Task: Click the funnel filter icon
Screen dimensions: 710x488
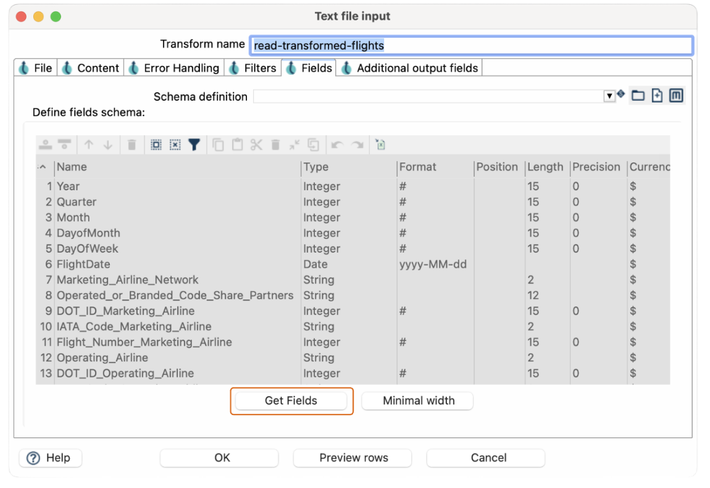Action: (194, 145)
